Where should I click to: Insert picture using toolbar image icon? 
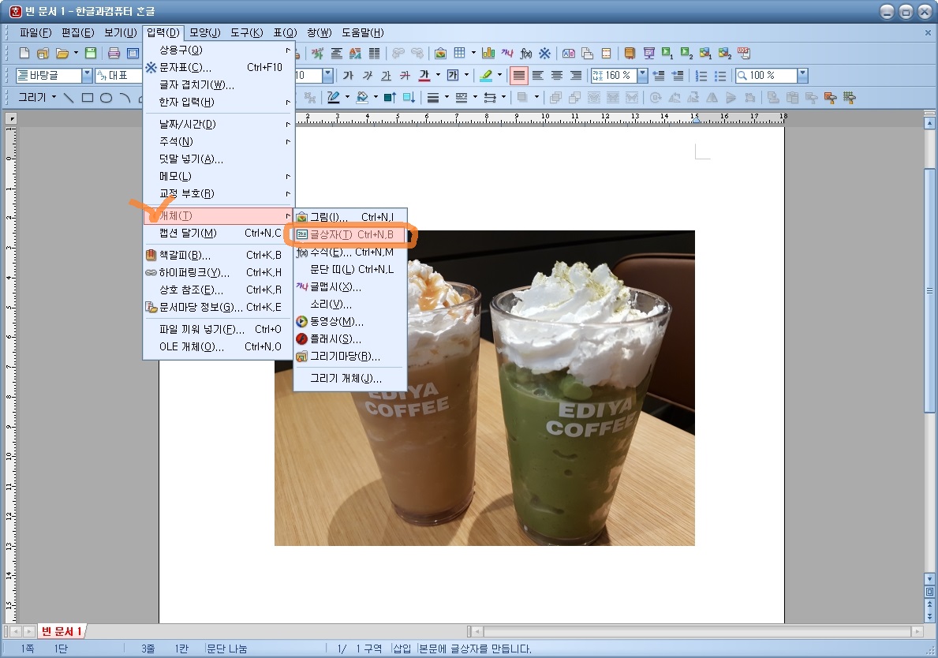point(440,53)
